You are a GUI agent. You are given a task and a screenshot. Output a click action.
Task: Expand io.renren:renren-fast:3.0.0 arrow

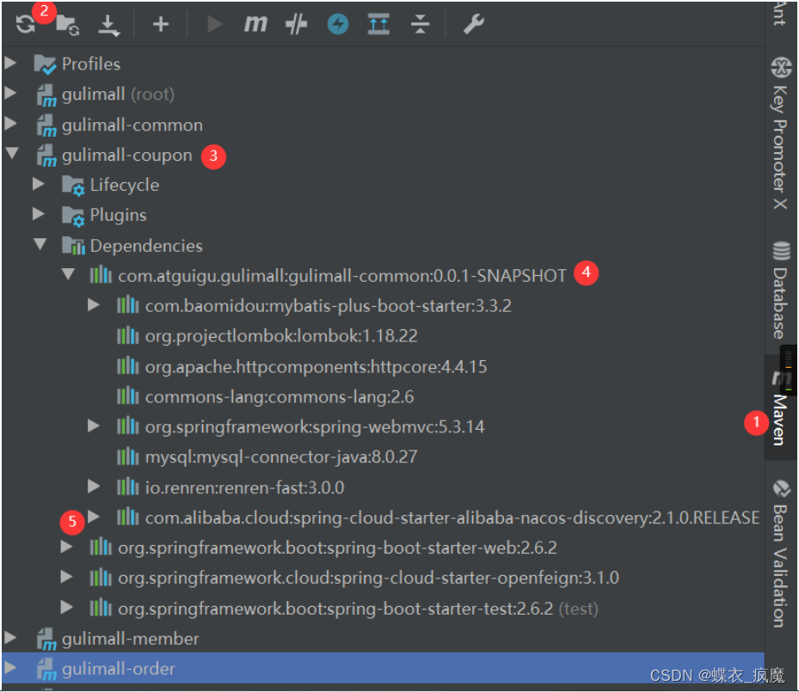[x=93, y=487]
